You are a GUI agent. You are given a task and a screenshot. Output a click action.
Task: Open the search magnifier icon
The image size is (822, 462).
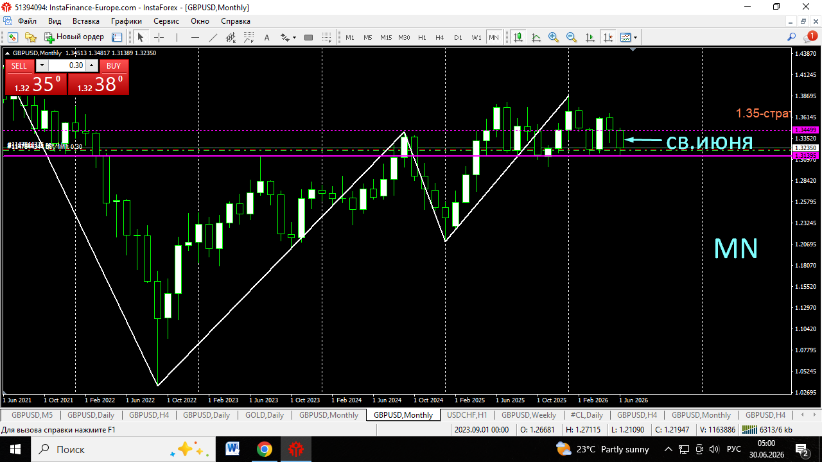click(792, 37)
